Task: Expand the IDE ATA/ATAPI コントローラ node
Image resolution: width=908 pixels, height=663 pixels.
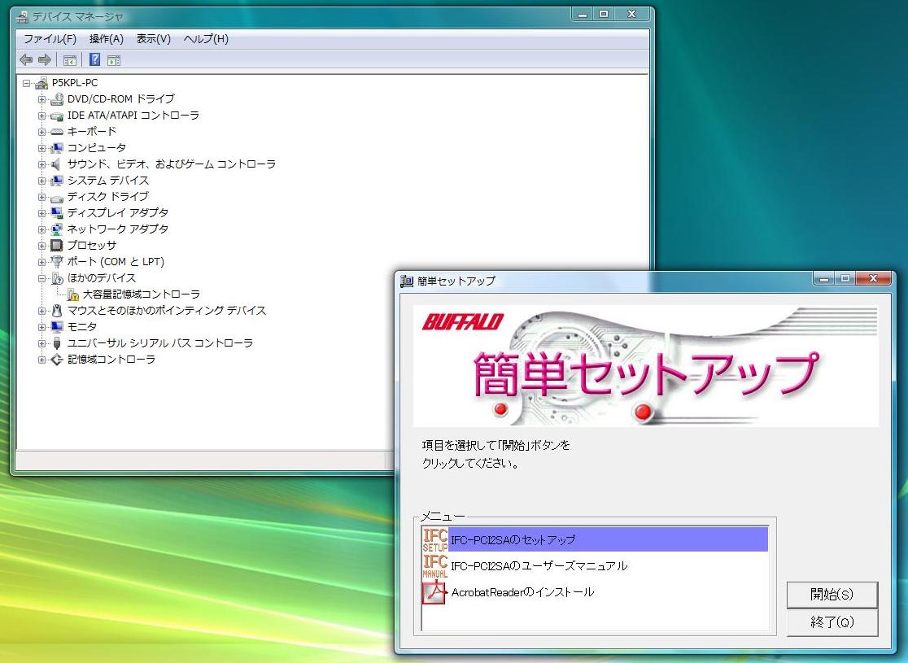Action: [x=41, y=116]
